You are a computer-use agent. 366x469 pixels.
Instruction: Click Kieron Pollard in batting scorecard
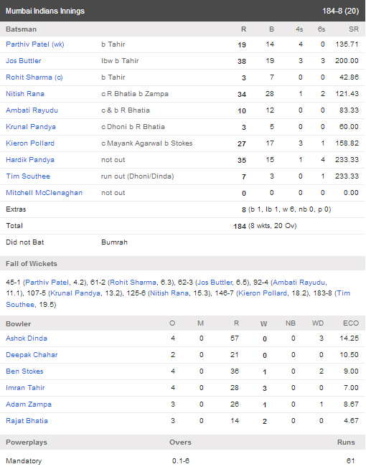(30, 143)
